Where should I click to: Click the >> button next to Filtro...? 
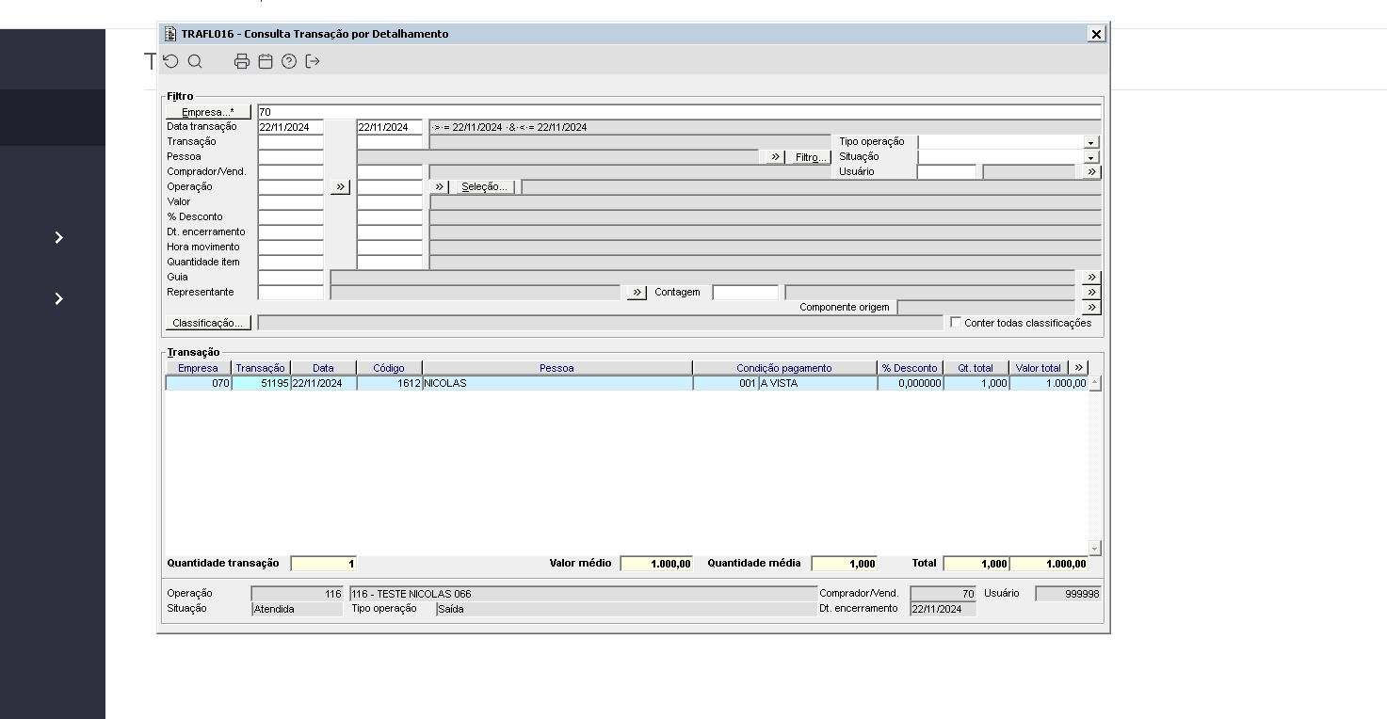(x=775, y=157)
